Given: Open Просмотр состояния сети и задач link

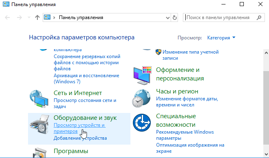Looking at the screenshot, I should (85, 103).
